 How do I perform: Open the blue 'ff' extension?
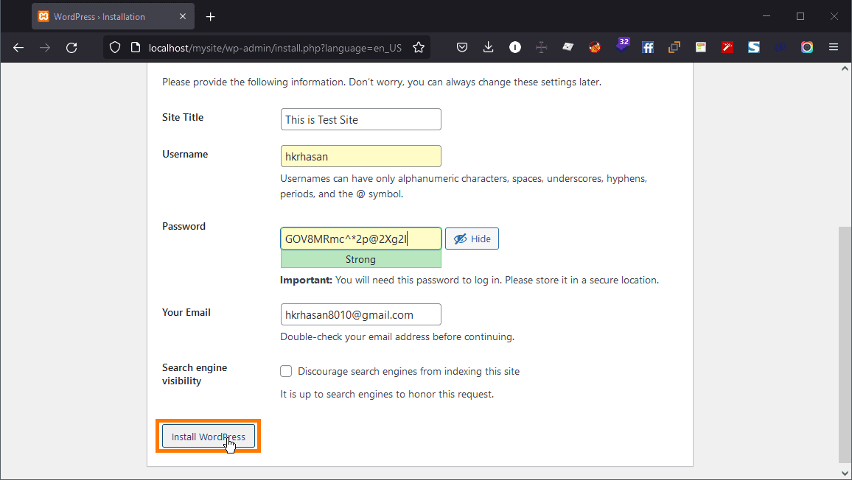[648, 48]
